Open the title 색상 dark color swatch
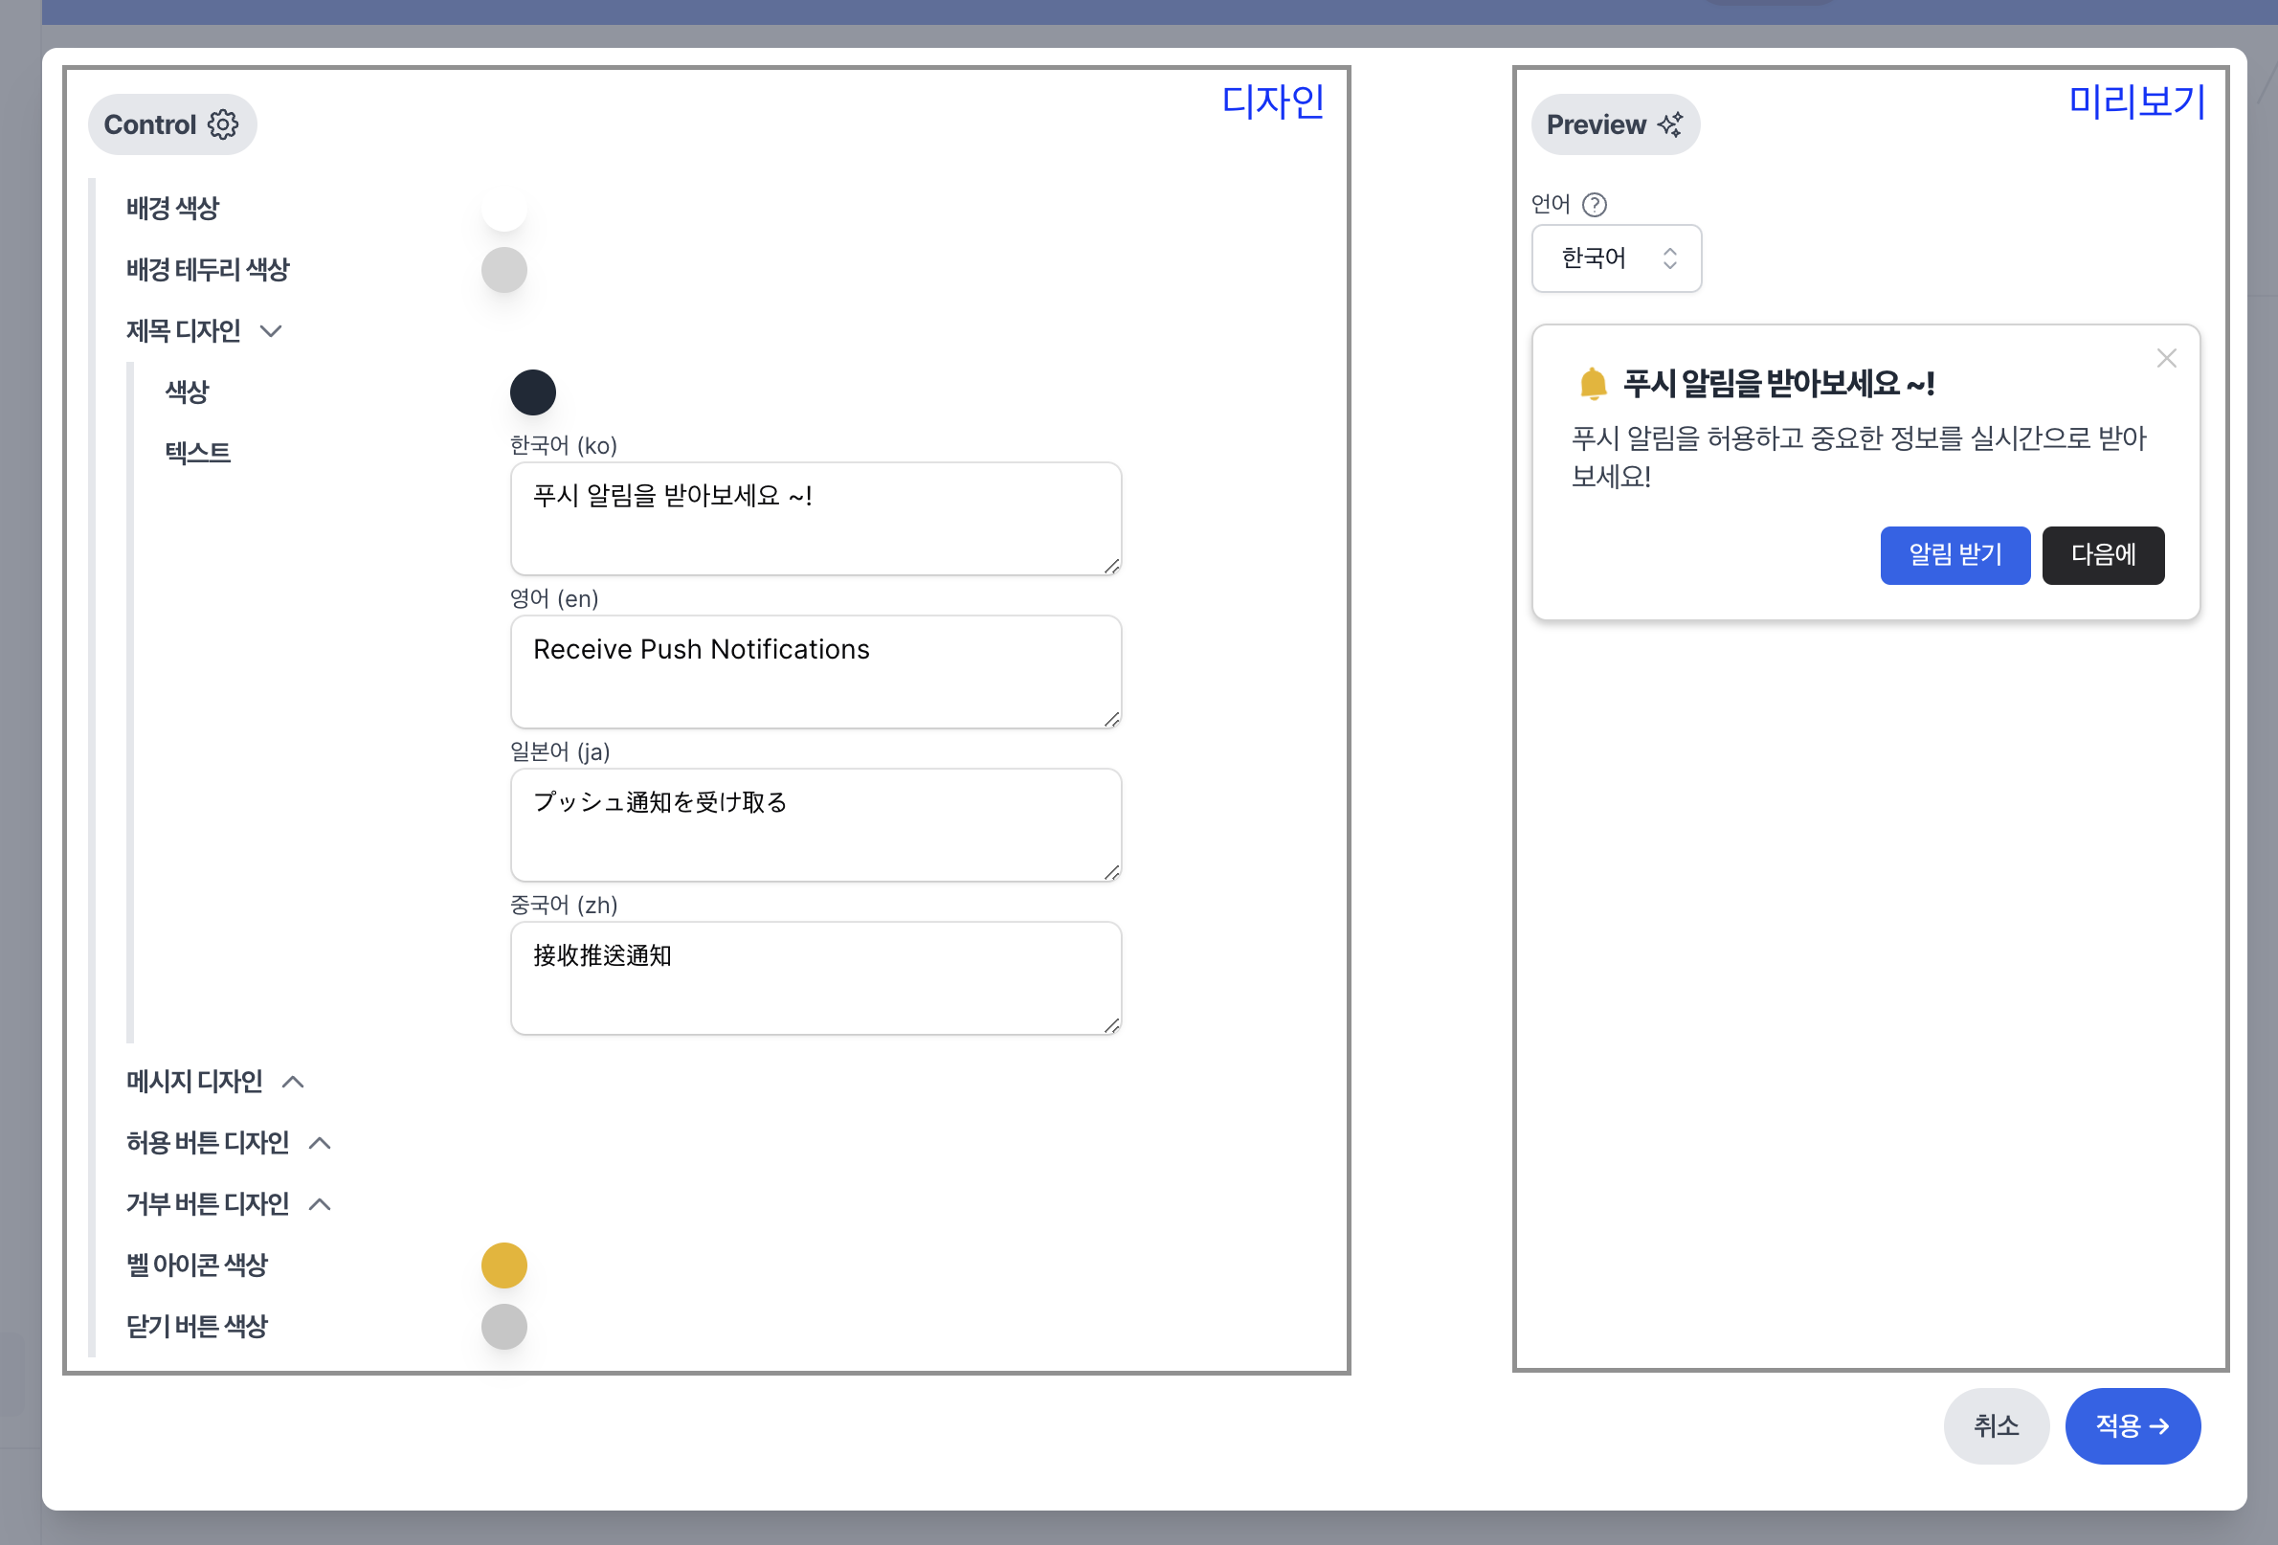This screenshot has height=1545, width=2278. pyautogui.click(x=532, y=392)
